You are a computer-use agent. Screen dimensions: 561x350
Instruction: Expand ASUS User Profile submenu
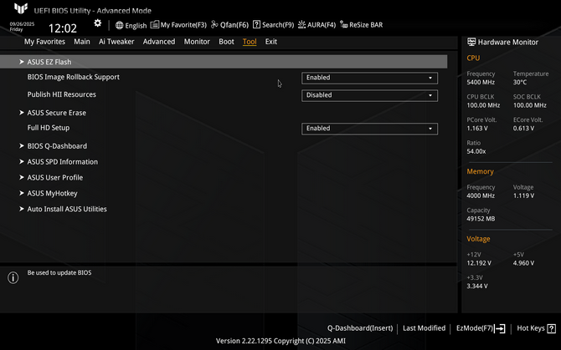click(x=55, y=177)
